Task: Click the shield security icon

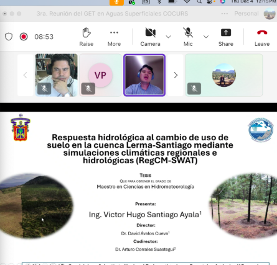Action: (x=9, y=37)
